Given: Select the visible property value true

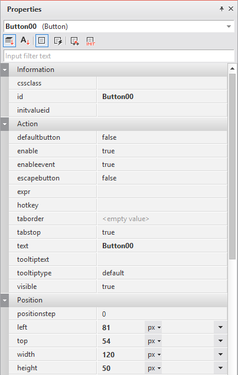Looking at the screenshot, I should [108, 287].
